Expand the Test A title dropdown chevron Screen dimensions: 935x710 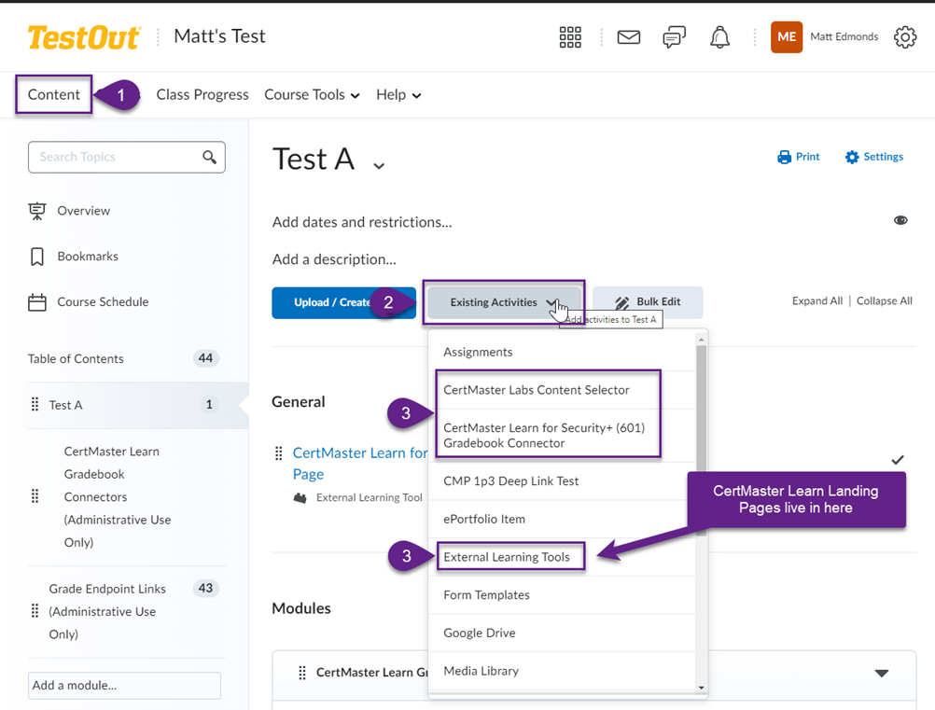pos(379,166)
